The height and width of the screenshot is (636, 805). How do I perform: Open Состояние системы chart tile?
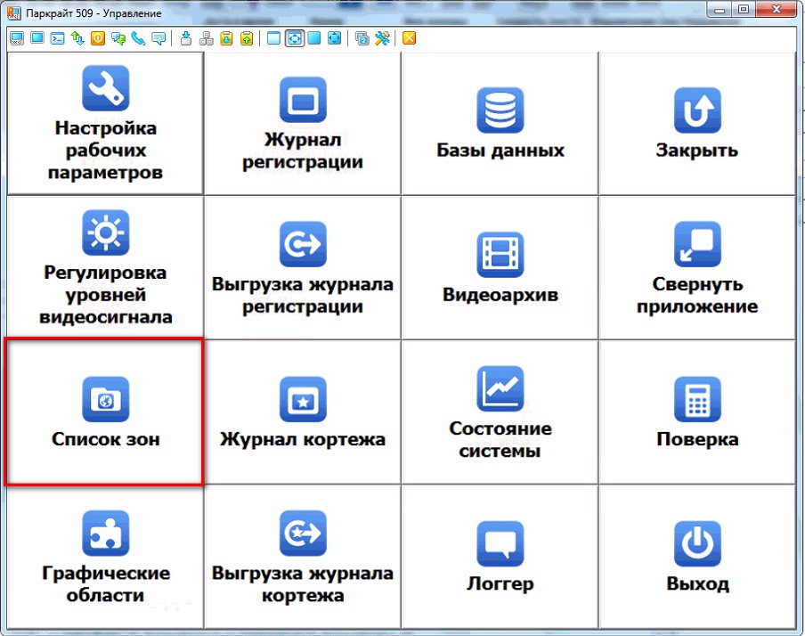(500, 412)
